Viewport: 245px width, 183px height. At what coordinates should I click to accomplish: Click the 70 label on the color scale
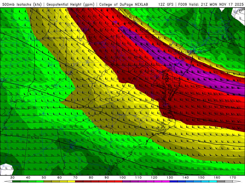[x=75, y=178]
